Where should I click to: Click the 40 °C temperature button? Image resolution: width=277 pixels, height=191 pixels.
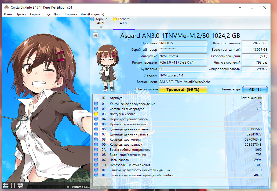pos(255,89)
